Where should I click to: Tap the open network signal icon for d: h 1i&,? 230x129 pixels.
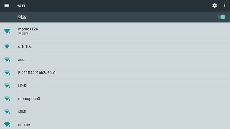coord(7,47)
